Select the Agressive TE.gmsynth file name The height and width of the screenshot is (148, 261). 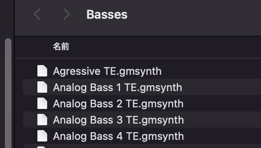pyautogui.click(x=107, y=72)
